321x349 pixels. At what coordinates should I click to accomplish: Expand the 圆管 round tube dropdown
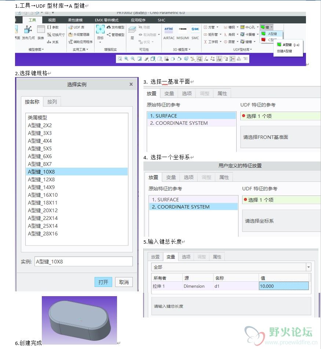(238, 41)
